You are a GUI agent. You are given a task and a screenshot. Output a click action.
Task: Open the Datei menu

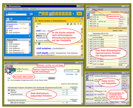click(x=7, y=9)
